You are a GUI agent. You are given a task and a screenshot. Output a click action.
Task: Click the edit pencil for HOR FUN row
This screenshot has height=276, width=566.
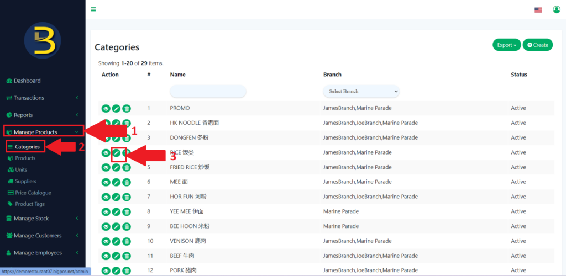(116, 197)
